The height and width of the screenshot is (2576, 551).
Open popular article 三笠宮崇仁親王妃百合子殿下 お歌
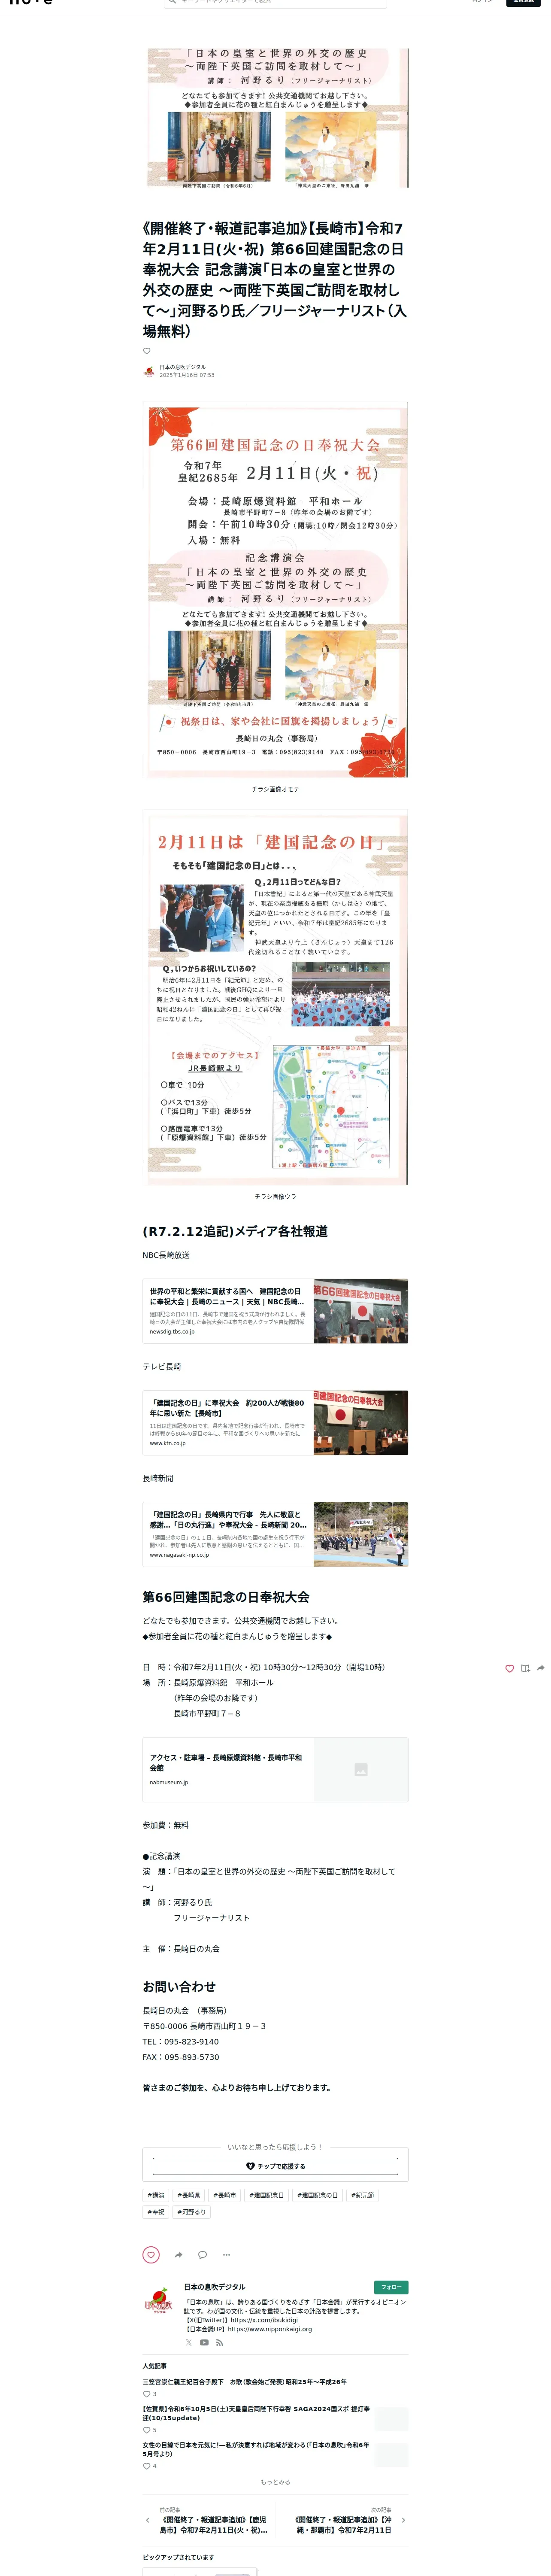click(x=244, y=2381)
